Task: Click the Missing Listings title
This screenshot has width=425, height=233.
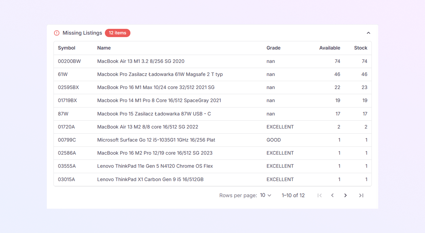Action: click(x=82, y=33)
